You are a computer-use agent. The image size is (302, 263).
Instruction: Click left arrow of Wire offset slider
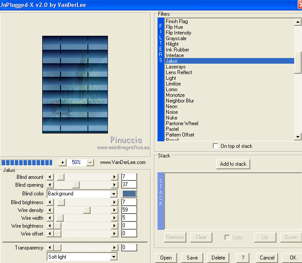[50, 234]
